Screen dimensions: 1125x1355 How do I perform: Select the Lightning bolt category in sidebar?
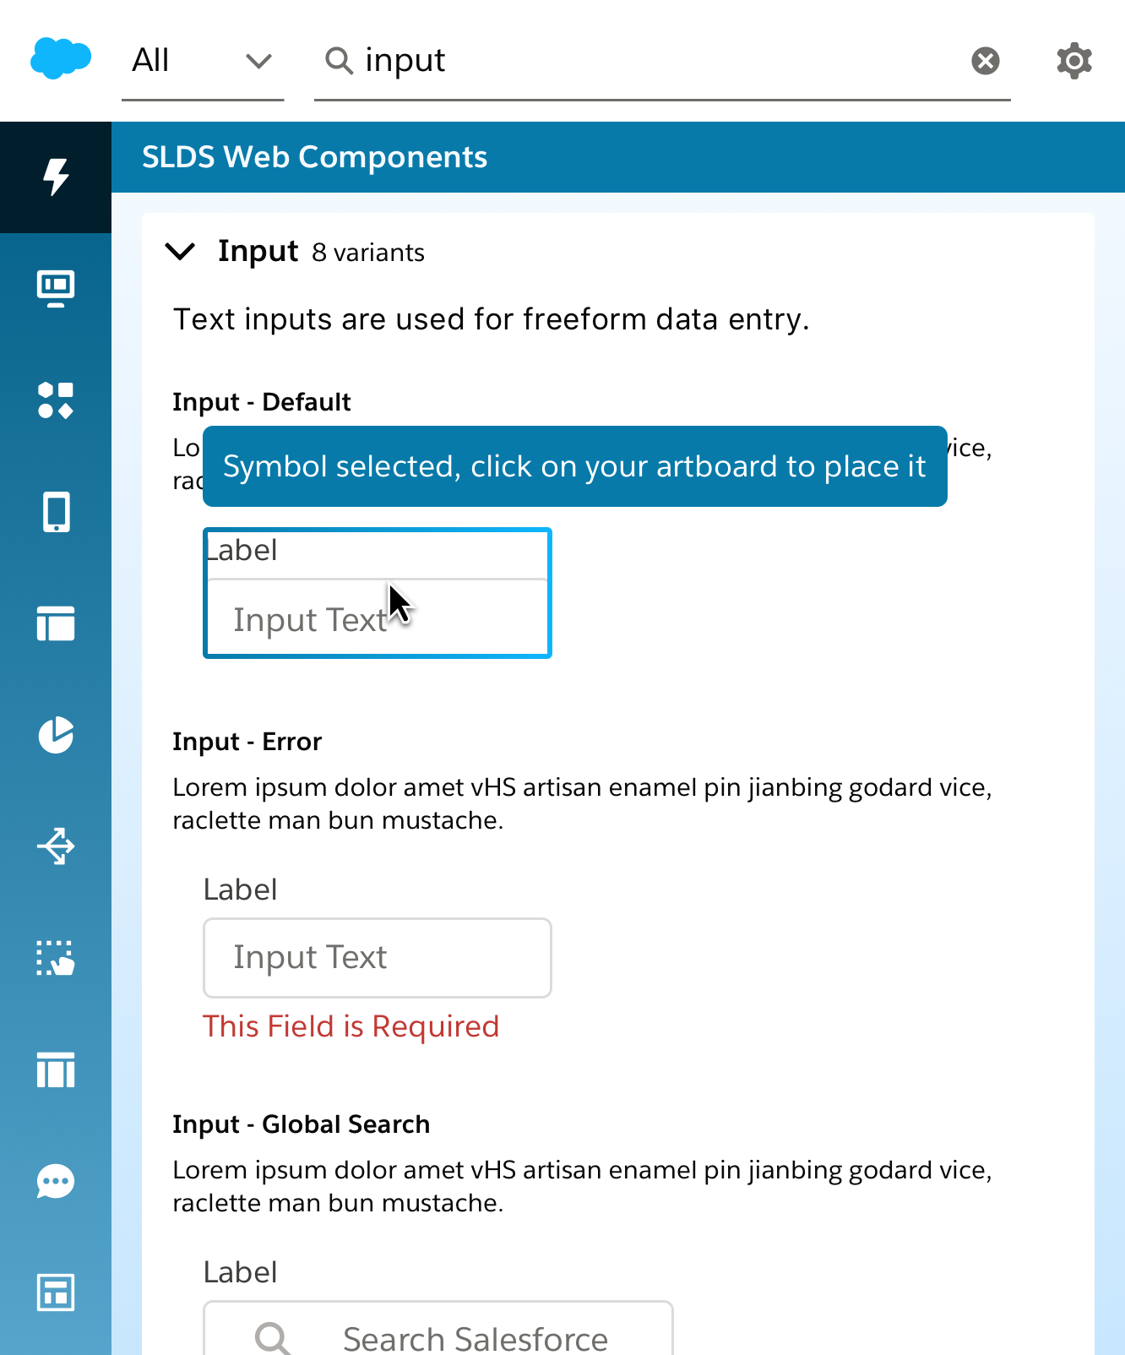tap(56, 177)
